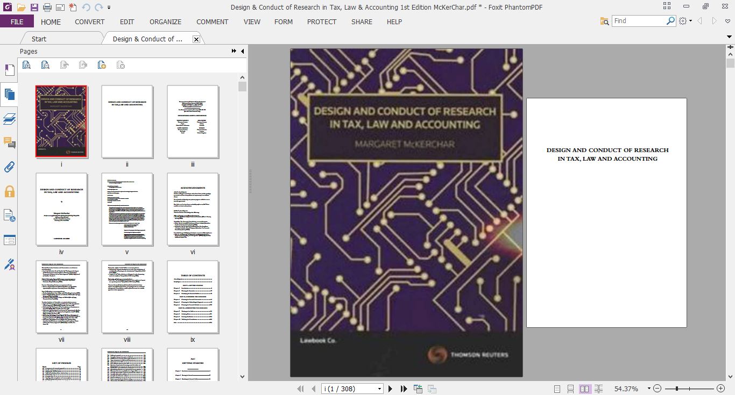Open the FORM ribbon tab
The image size is (735, 395).
click(284, 21)
